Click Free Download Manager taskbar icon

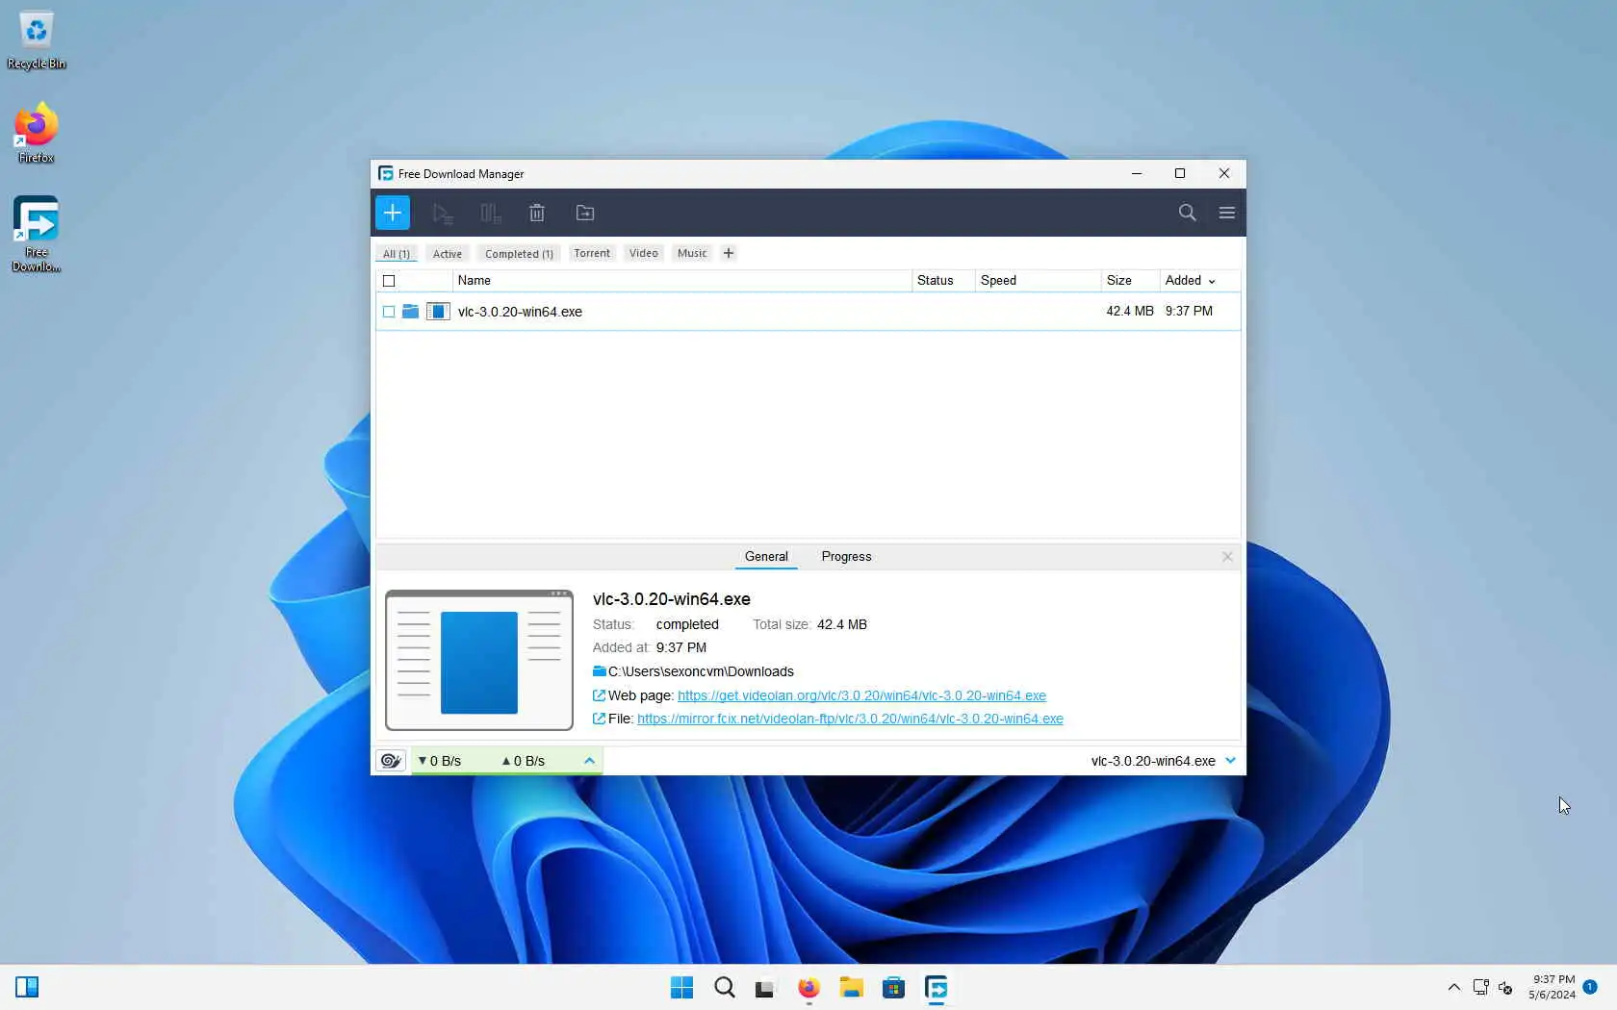pos(936,988)
